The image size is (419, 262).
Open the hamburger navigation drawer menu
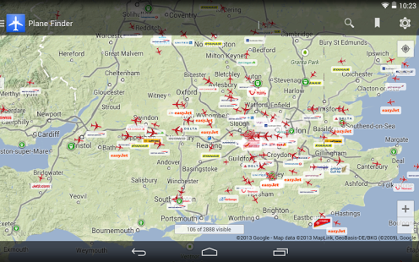(2, 23)
